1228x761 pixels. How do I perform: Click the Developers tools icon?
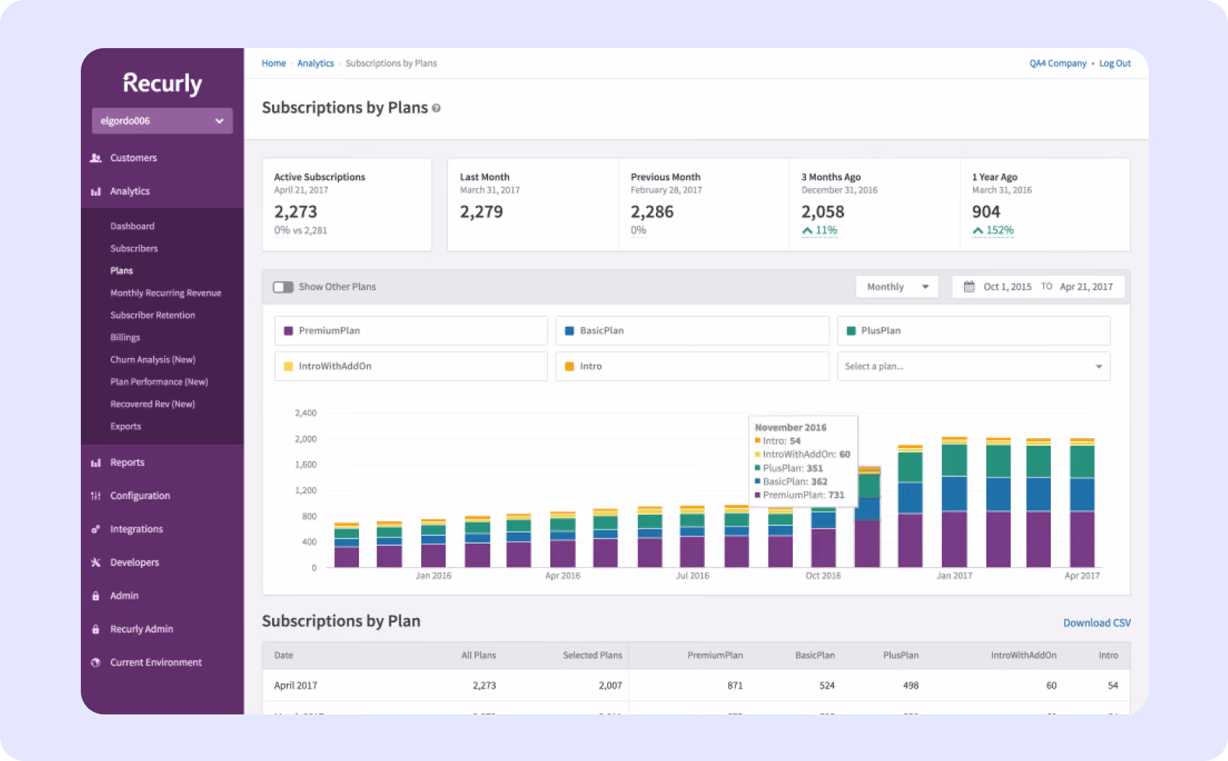[x=96, y=562]
